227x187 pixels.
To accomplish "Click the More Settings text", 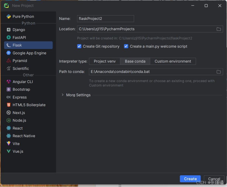I will pos(78,95).
